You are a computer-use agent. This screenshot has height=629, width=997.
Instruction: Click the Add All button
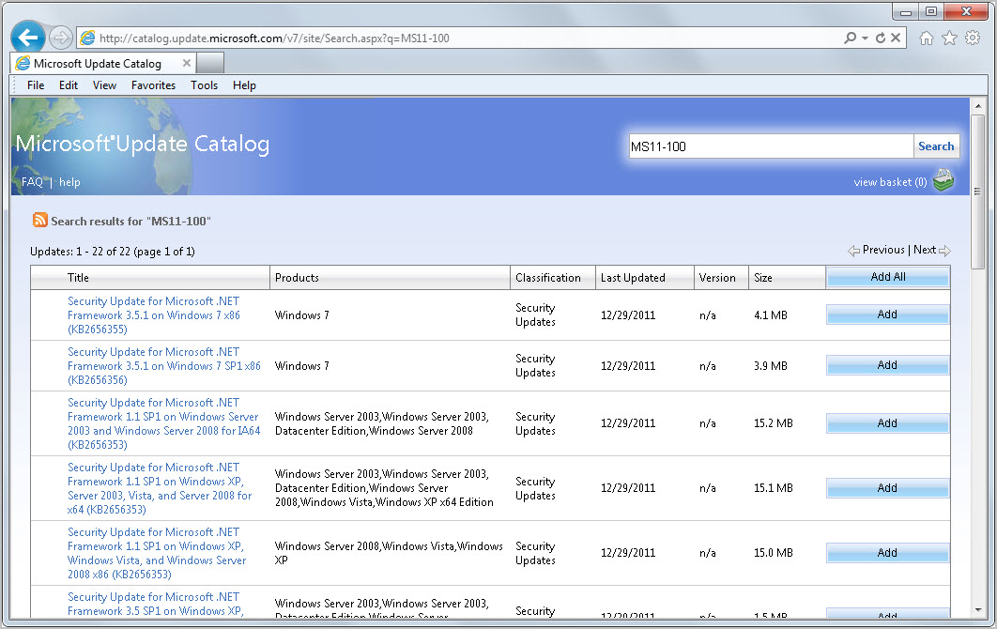click(888, 277)
